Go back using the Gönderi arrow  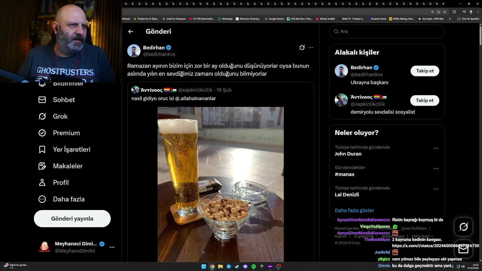(131, 32)
